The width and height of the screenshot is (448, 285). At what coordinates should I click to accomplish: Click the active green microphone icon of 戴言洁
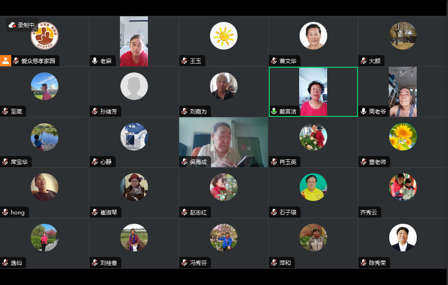point(274,111)
